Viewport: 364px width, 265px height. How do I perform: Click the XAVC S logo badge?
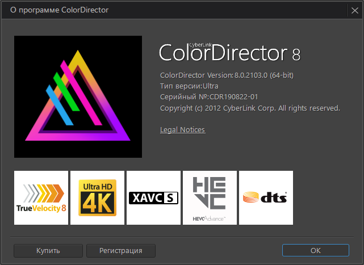click(153, 197)
